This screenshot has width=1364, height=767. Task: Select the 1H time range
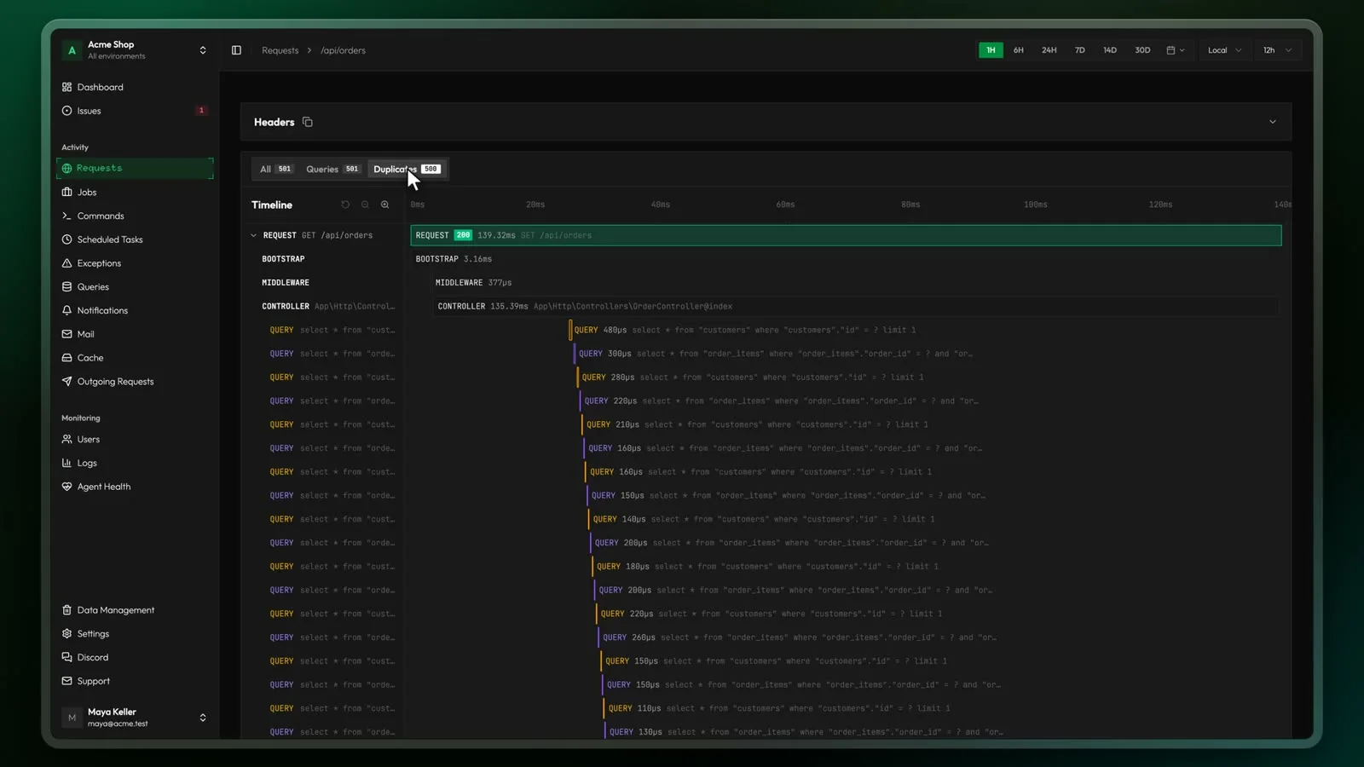[991, 50]
